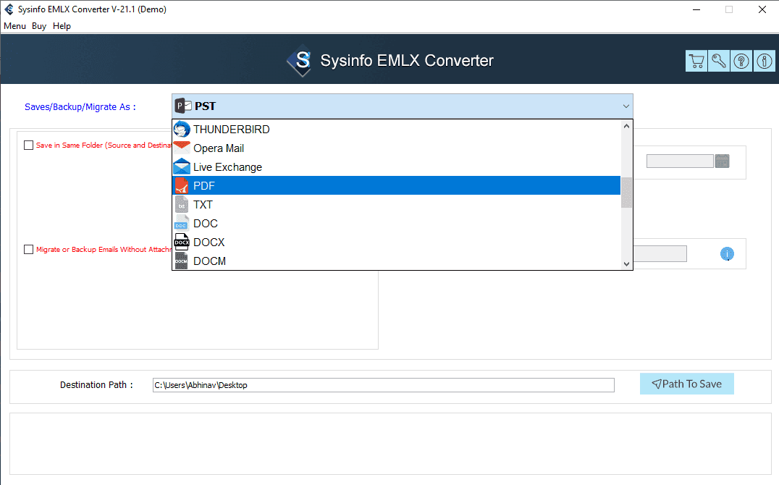Image resolution: width=779 pixels, height=485 pixels.
Task: Click the Live Exchange icon
Action: 182,166
